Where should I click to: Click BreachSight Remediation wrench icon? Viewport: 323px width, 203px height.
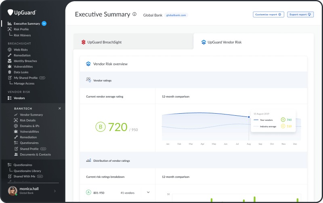click(x=9, y=55)
